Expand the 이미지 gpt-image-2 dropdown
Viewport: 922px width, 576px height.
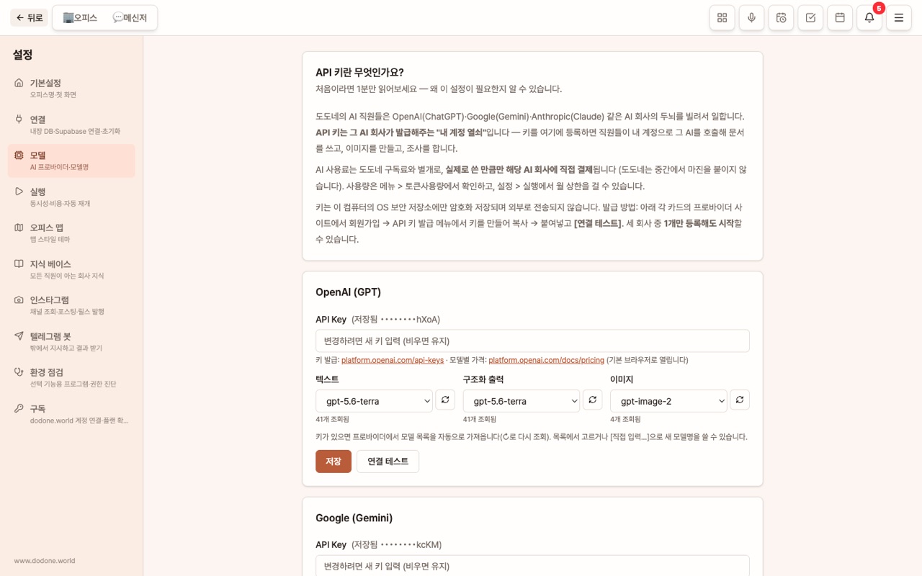pos(668,401)
